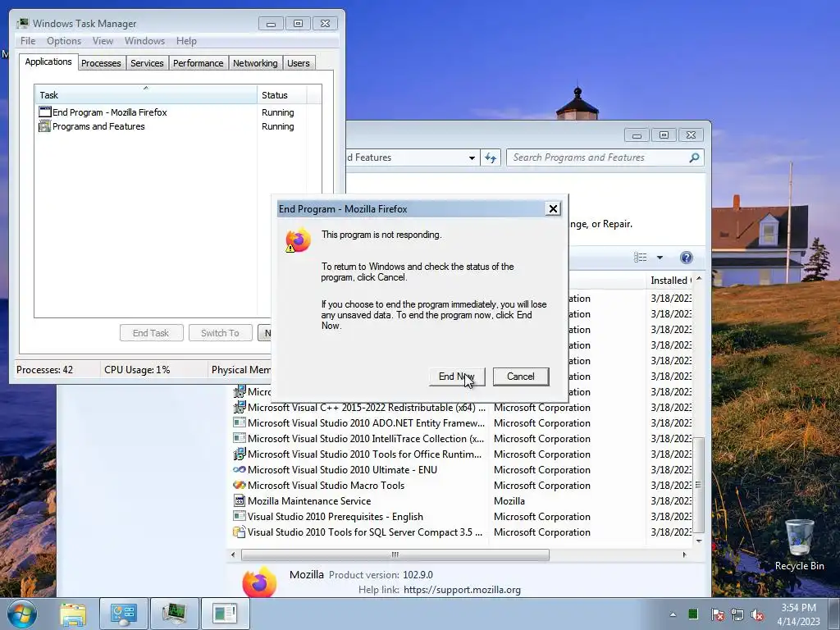Click the search magnifier icon in Programs and Features
840x630 pixels.
tap(694, 157)
